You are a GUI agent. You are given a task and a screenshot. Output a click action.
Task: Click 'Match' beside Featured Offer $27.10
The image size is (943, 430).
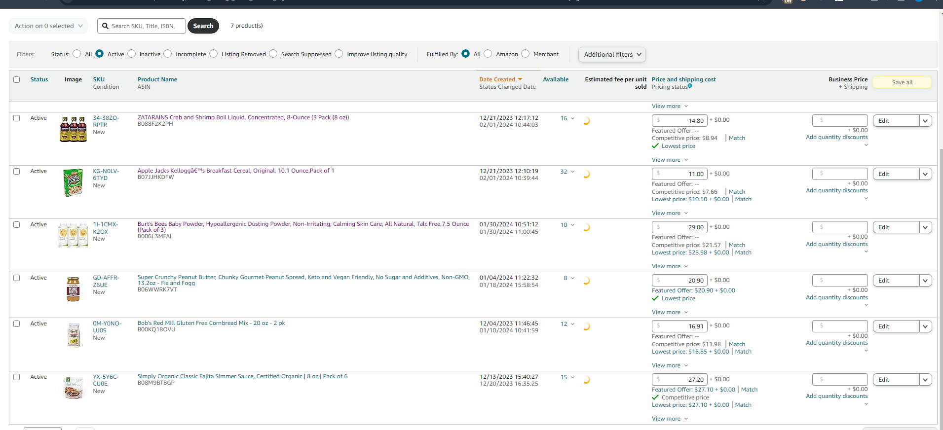click(x=749, y=390)
